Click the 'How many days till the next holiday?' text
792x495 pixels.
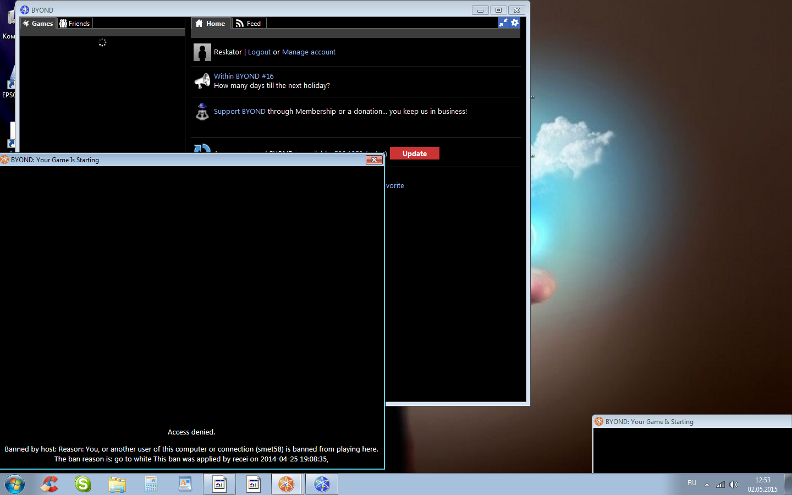click(x=272, y=86)
